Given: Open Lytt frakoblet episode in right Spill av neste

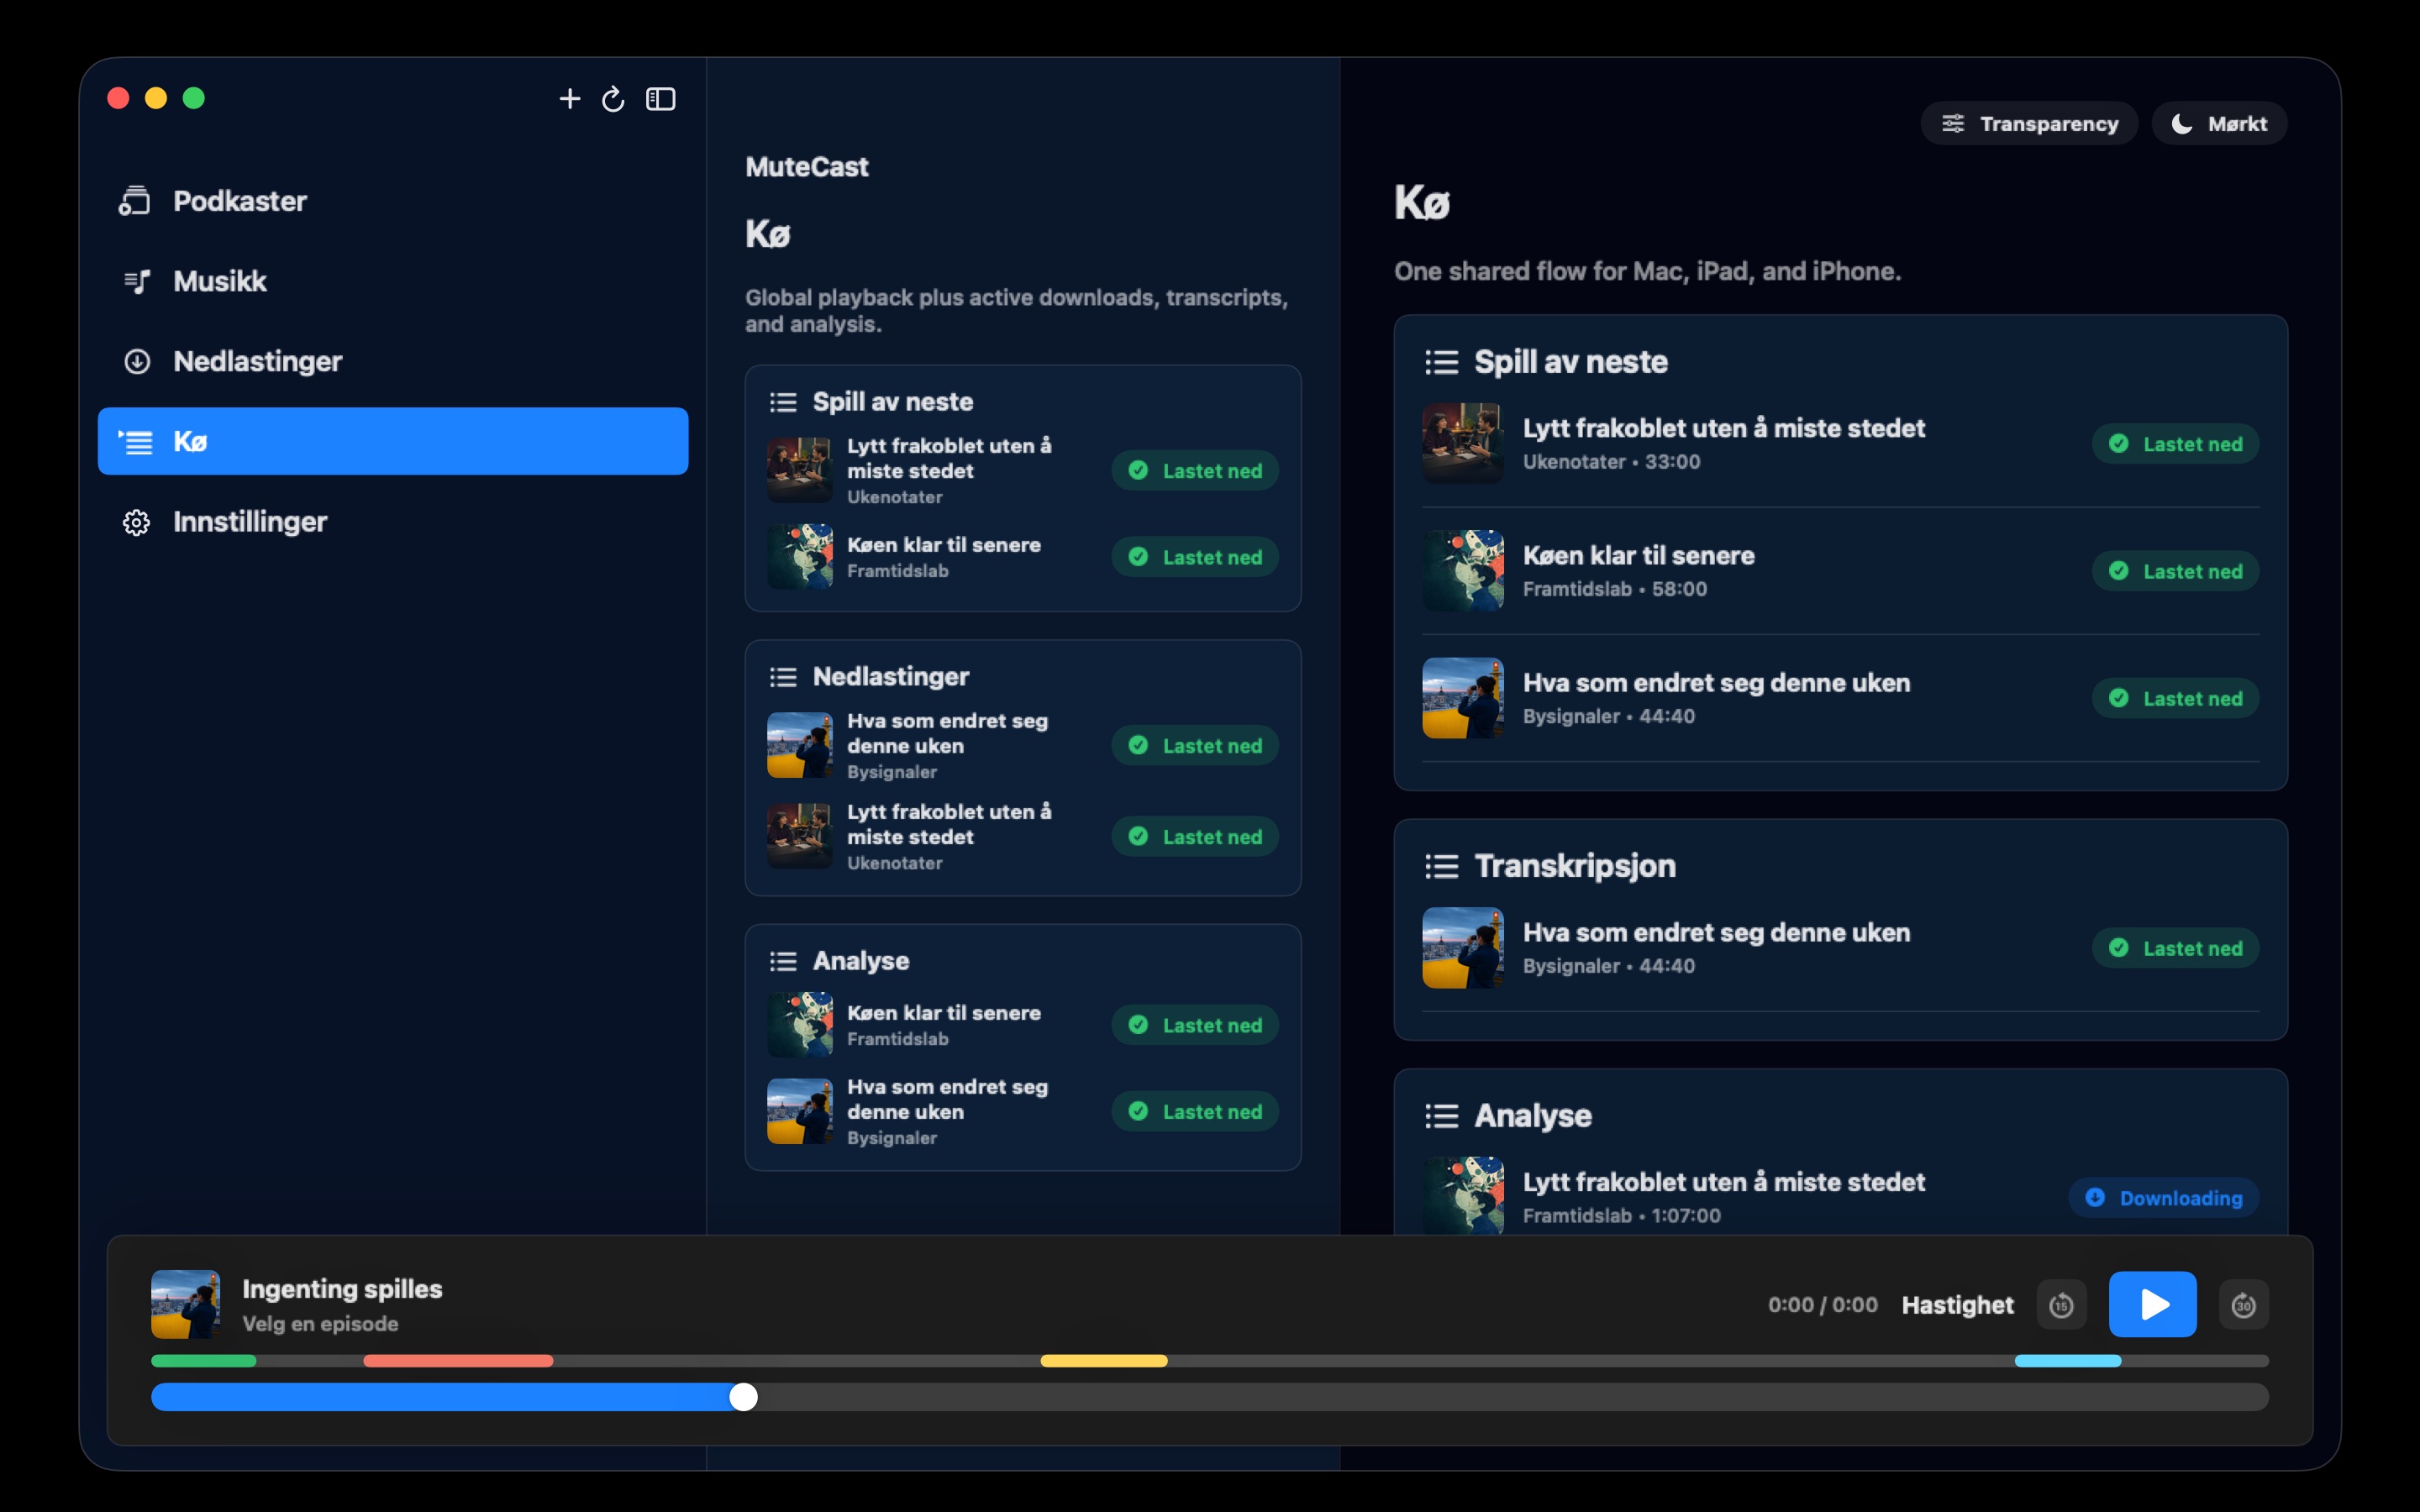Looking at the screenshot, I should (x=1841, y=444).
